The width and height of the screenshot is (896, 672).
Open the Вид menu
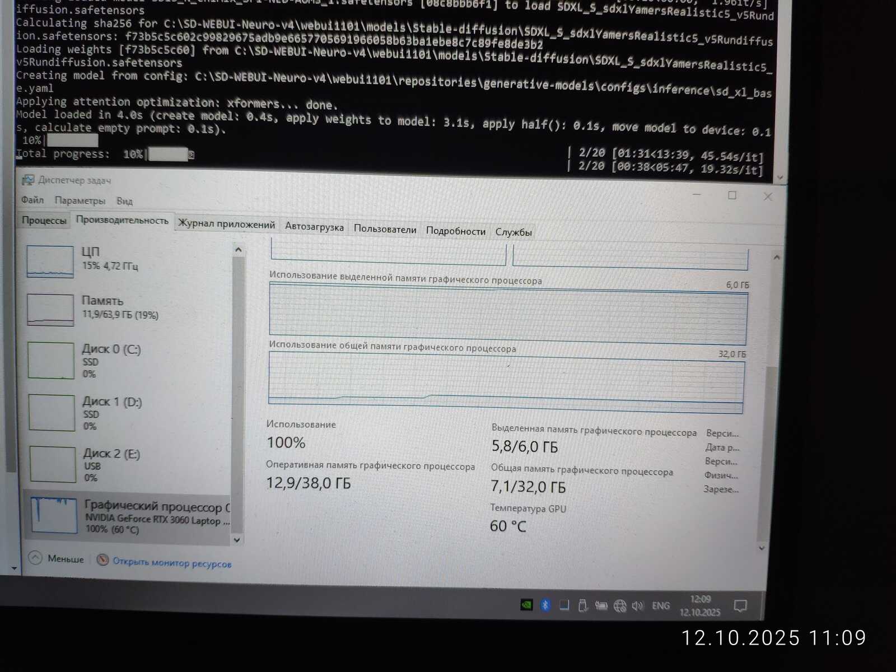(x=124, y=201)
